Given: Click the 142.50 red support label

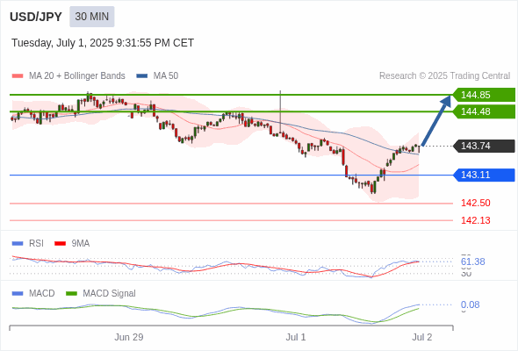Looking at the screenshot, I should [x=475, y=203].
